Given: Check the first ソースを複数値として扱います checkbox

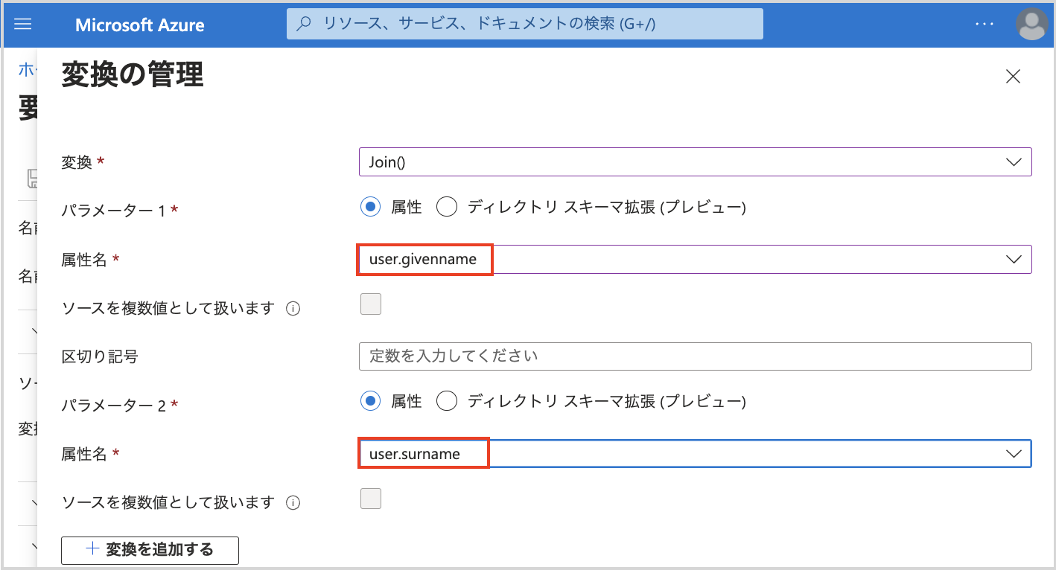Looking at the screenshot, I should (x=370, y=304).
